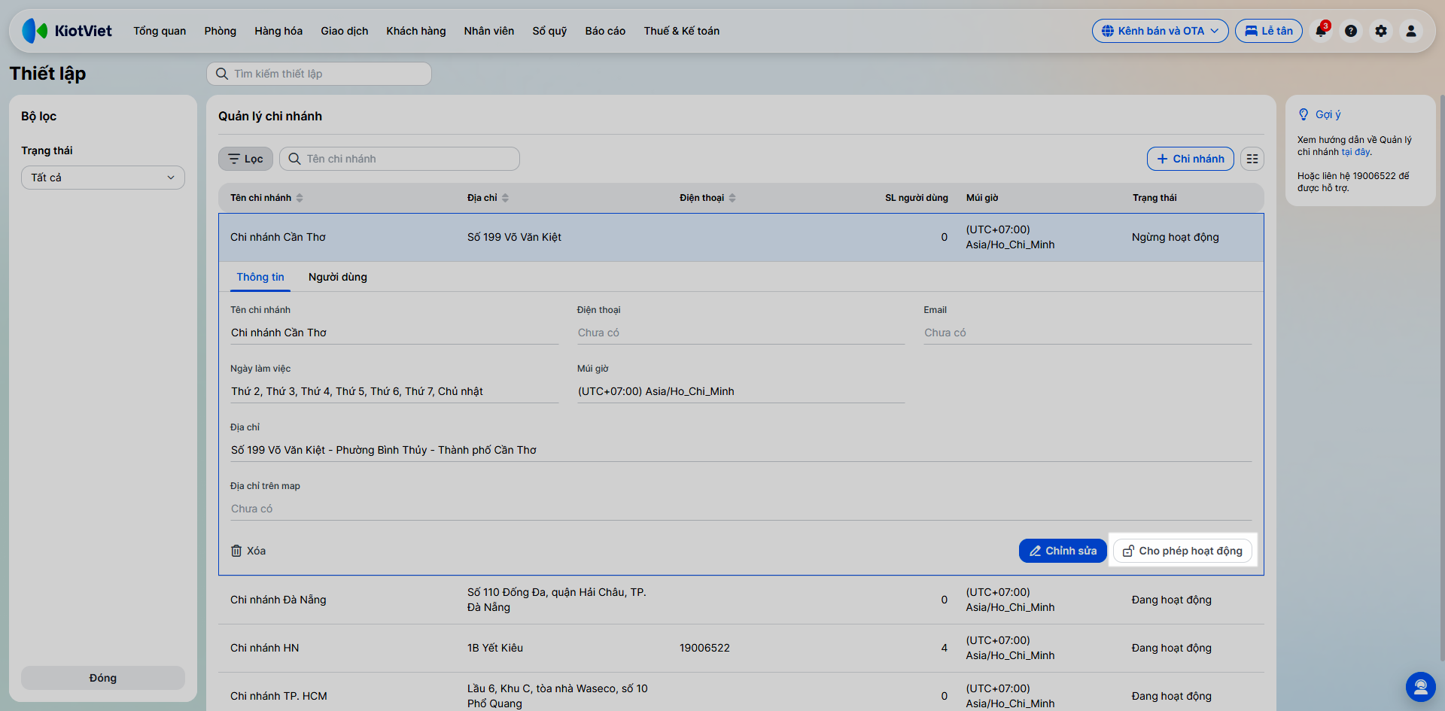Click the Chỉnh sửa button
This screenshot has height=711, width=1445.
point(1063,551)
